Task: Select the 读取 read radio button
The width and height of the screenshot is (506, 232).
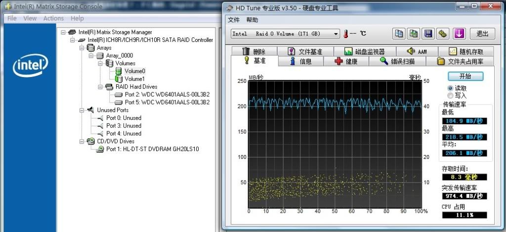Action: coord(451,88)
